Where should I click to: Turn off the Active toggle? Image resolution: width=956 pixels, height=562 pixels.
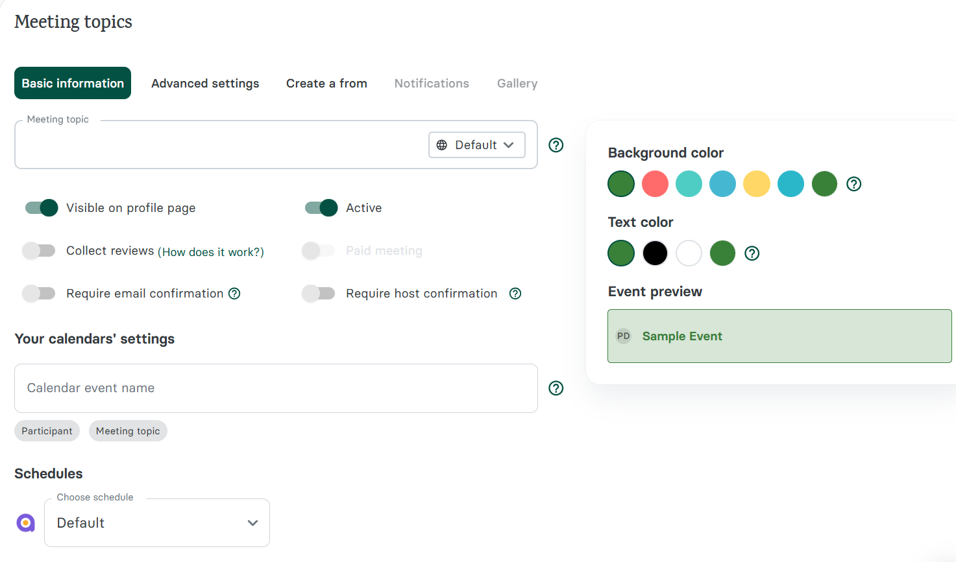tap(319, 207)
